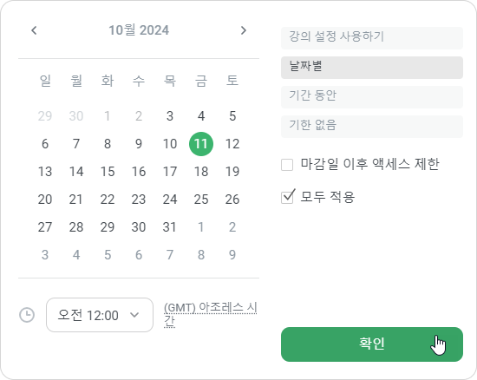477x380 pixels.
Task: Choose the 기간 동안 option
Action: click(372, 97)
